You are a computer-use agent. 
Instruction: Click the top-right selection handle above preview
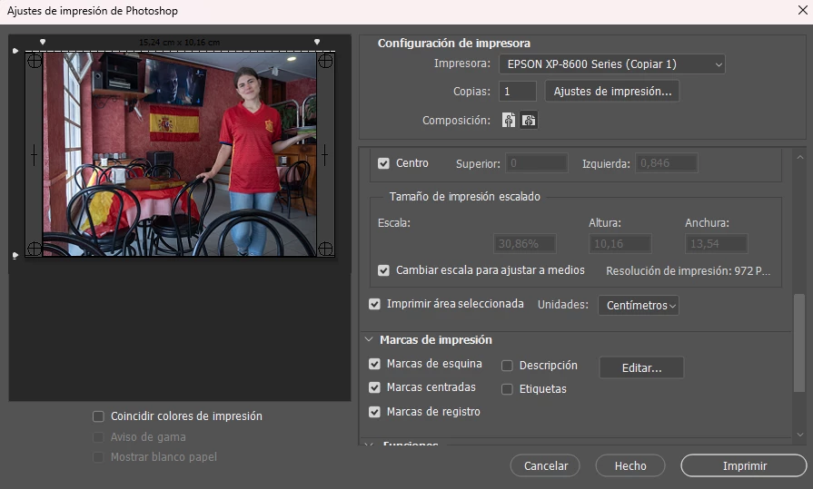(317, 42)
